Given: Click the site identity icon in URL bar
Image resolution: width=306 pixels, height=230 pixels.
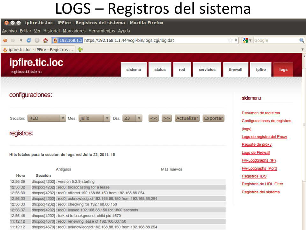Looking at the screenshot, I should point(55,41).
